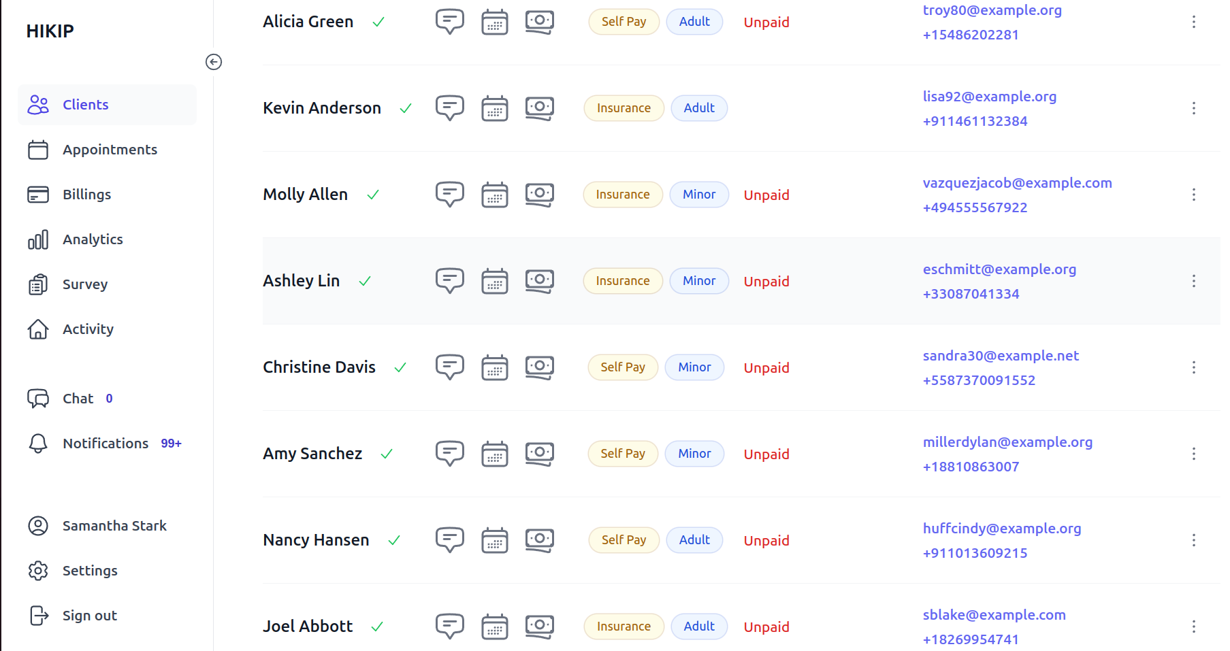Screen dimensions: 1230x651
Task: Click the checkmark next to Nancy Hansen
Action: [394, 540]
